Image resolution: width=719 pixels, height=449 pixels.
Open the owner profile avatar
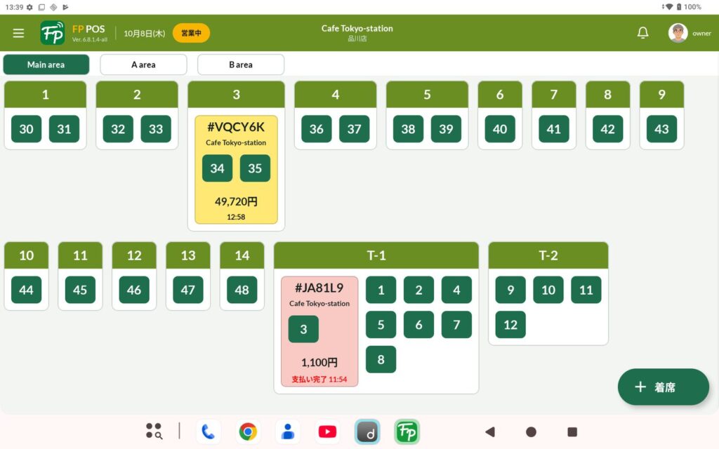tap(678, 33)
